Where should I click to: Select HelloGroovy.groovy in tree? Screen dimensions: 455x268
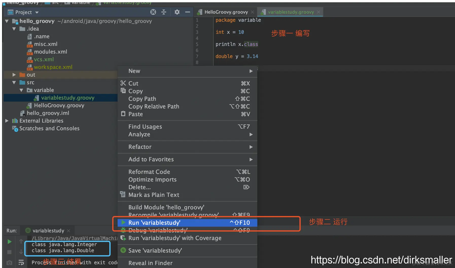click(x=56, y=105)
